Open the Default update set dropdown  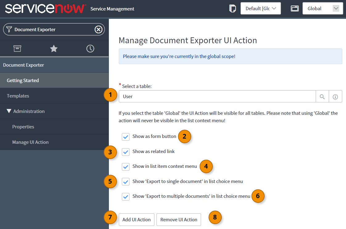pyautogui.click(x=261, y=8)
